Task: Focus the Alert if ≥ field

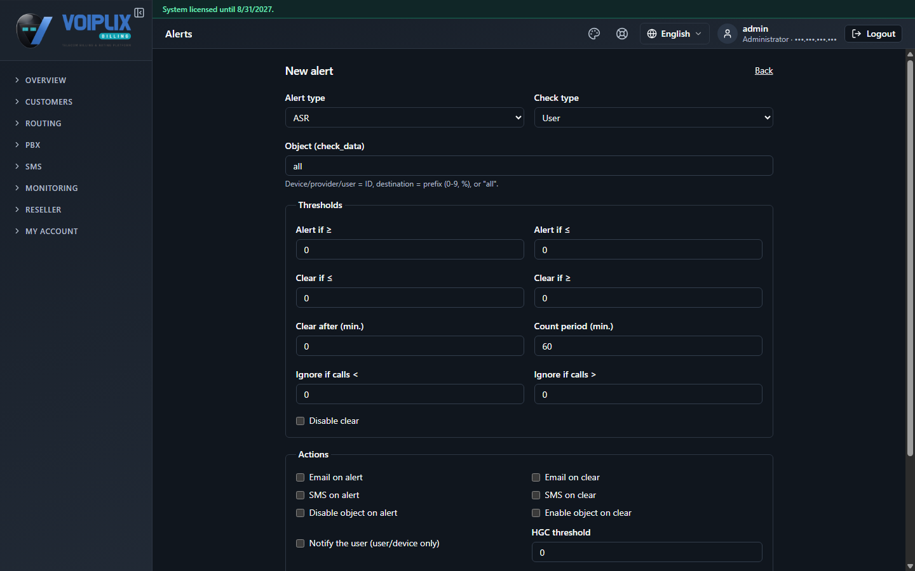Action: point(410,249)
